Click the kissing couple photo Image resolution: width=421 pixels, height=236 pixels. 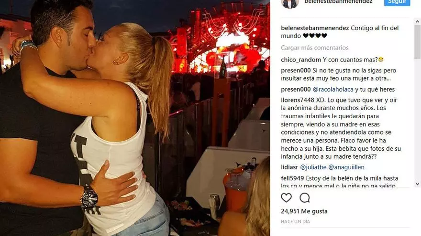point(135,118)
